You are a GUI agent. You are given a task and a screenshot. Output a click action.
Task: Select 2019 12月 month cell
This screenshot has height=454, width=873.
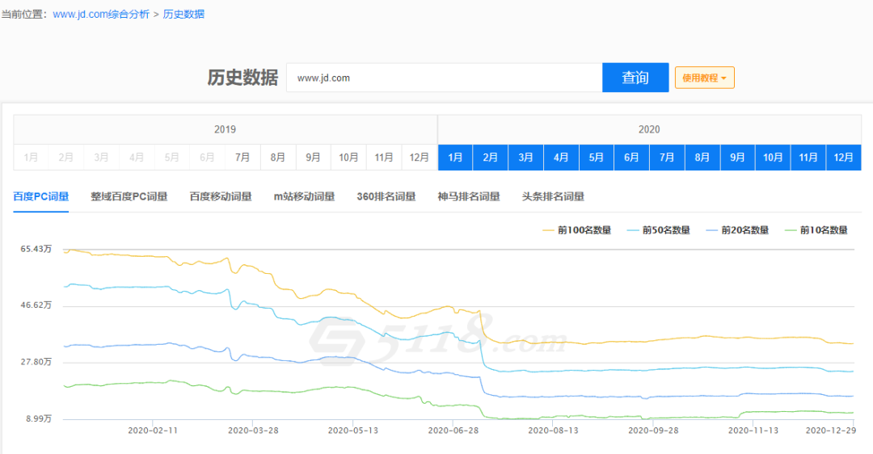pos(420,158)
